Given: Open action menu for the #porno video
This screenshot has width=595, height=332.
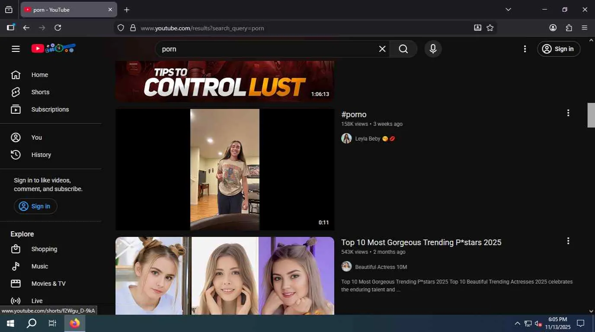Looking at the screenshot, I should point(568,113).
